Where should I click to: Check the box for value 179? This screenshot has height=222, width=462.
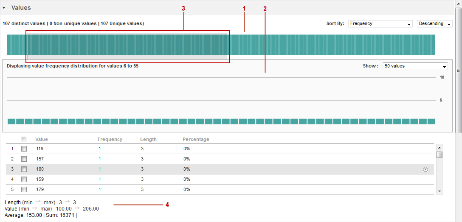coord(24,189)
